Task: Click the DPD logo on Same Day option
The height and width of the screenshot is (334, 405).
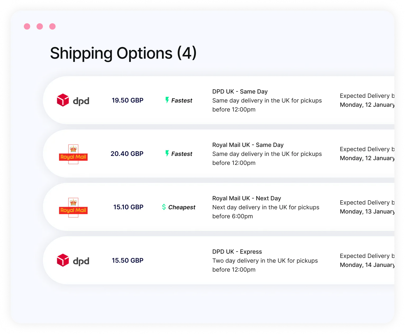Action: coord(73,100)
